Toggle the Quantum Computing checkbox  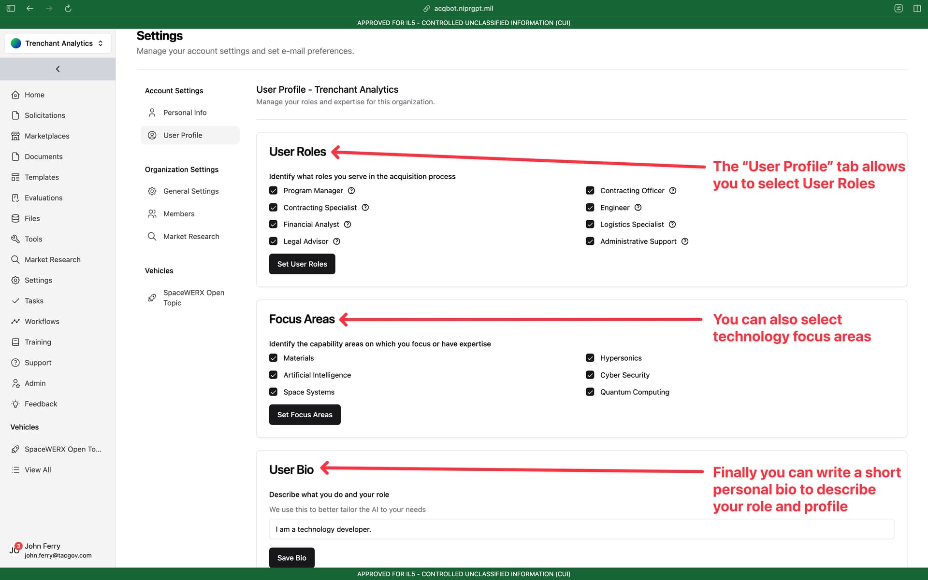(590, 392)
